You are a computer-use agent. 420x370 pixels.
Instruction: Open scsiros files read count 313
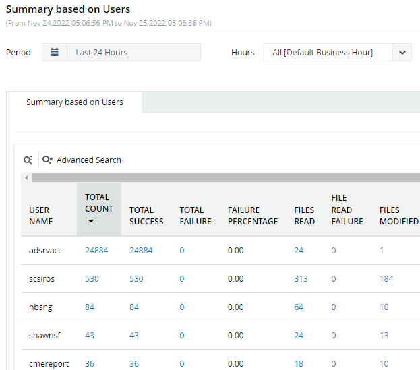click(301, 279)
